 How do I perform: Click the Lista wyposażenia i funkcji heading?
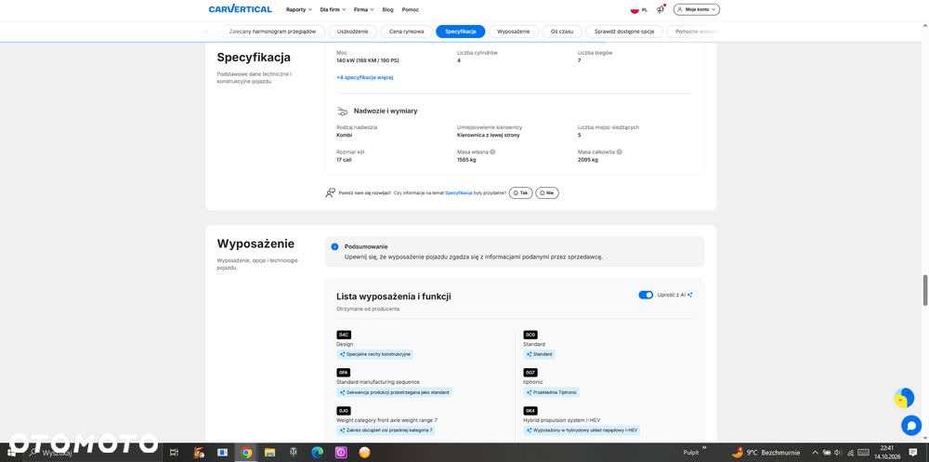393,296
